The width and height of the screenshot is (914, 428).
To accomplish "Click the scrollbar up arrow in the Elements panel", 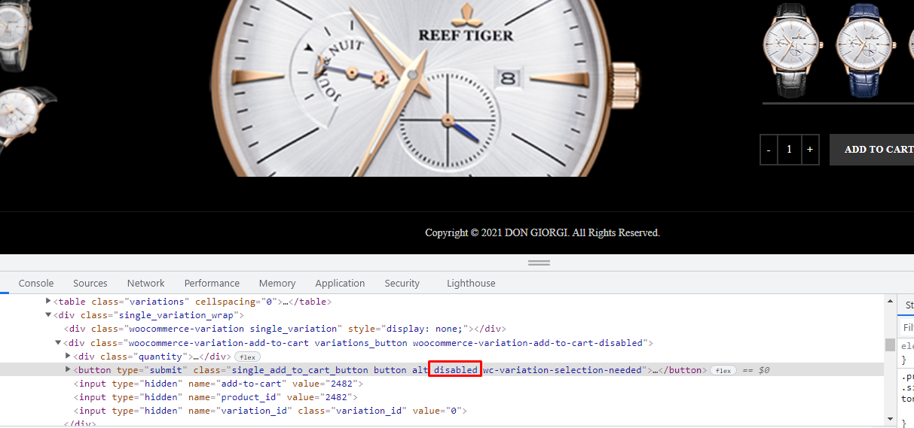I will [890, 301].
